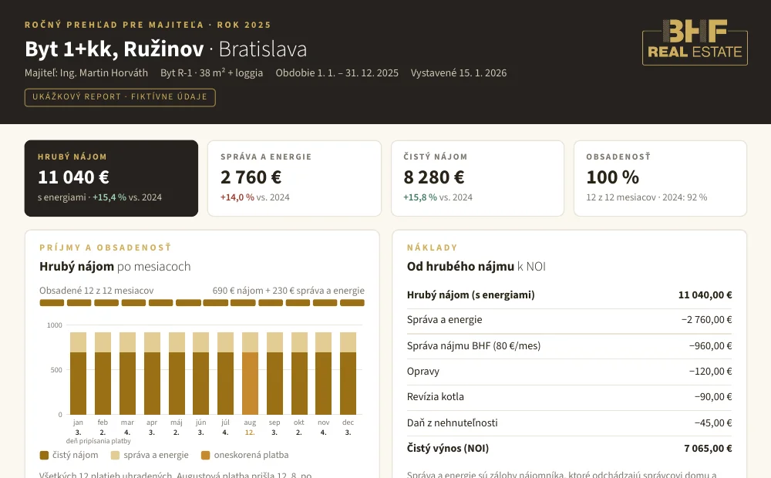Click the 'jún' month axis label
Screen dimensions: 771x478
[200, 423]
